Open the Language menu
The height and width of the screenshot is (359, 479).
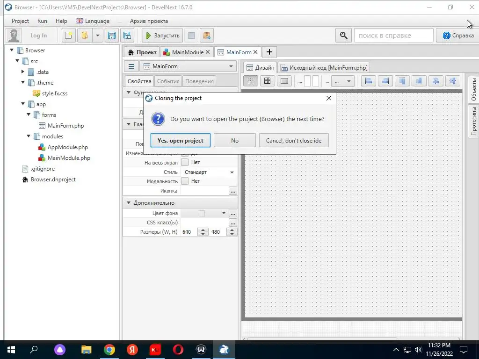coord(93,21)
